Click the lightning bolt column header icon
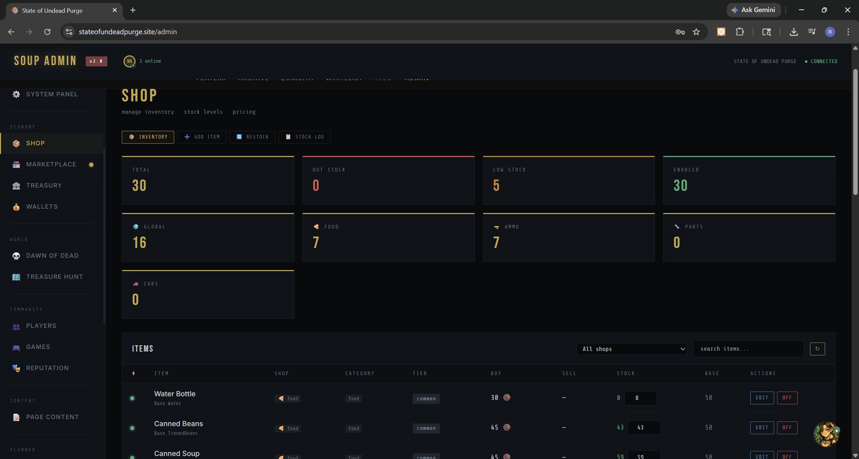The width and height of the screenshot is (859, 459). tap(134, 373)
